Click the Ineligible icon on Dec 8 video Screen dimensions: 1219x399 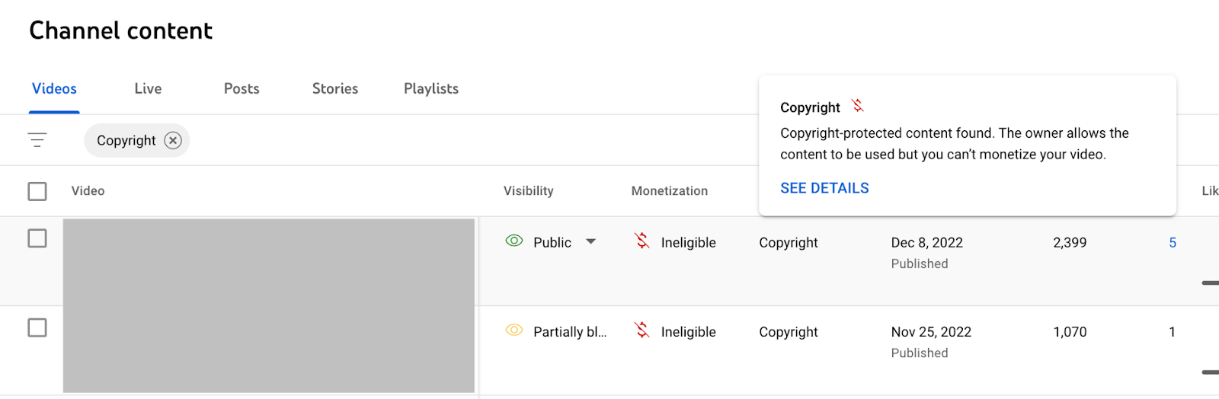[642, 241]
